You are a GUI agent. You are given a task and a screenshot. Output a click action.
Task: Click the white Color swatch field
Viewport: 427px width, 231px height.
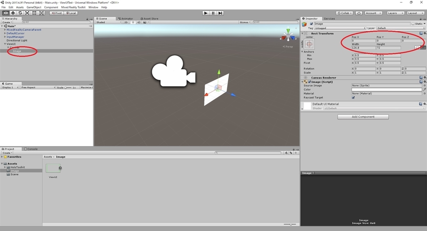pyautogui.click(x=387, y=89)
